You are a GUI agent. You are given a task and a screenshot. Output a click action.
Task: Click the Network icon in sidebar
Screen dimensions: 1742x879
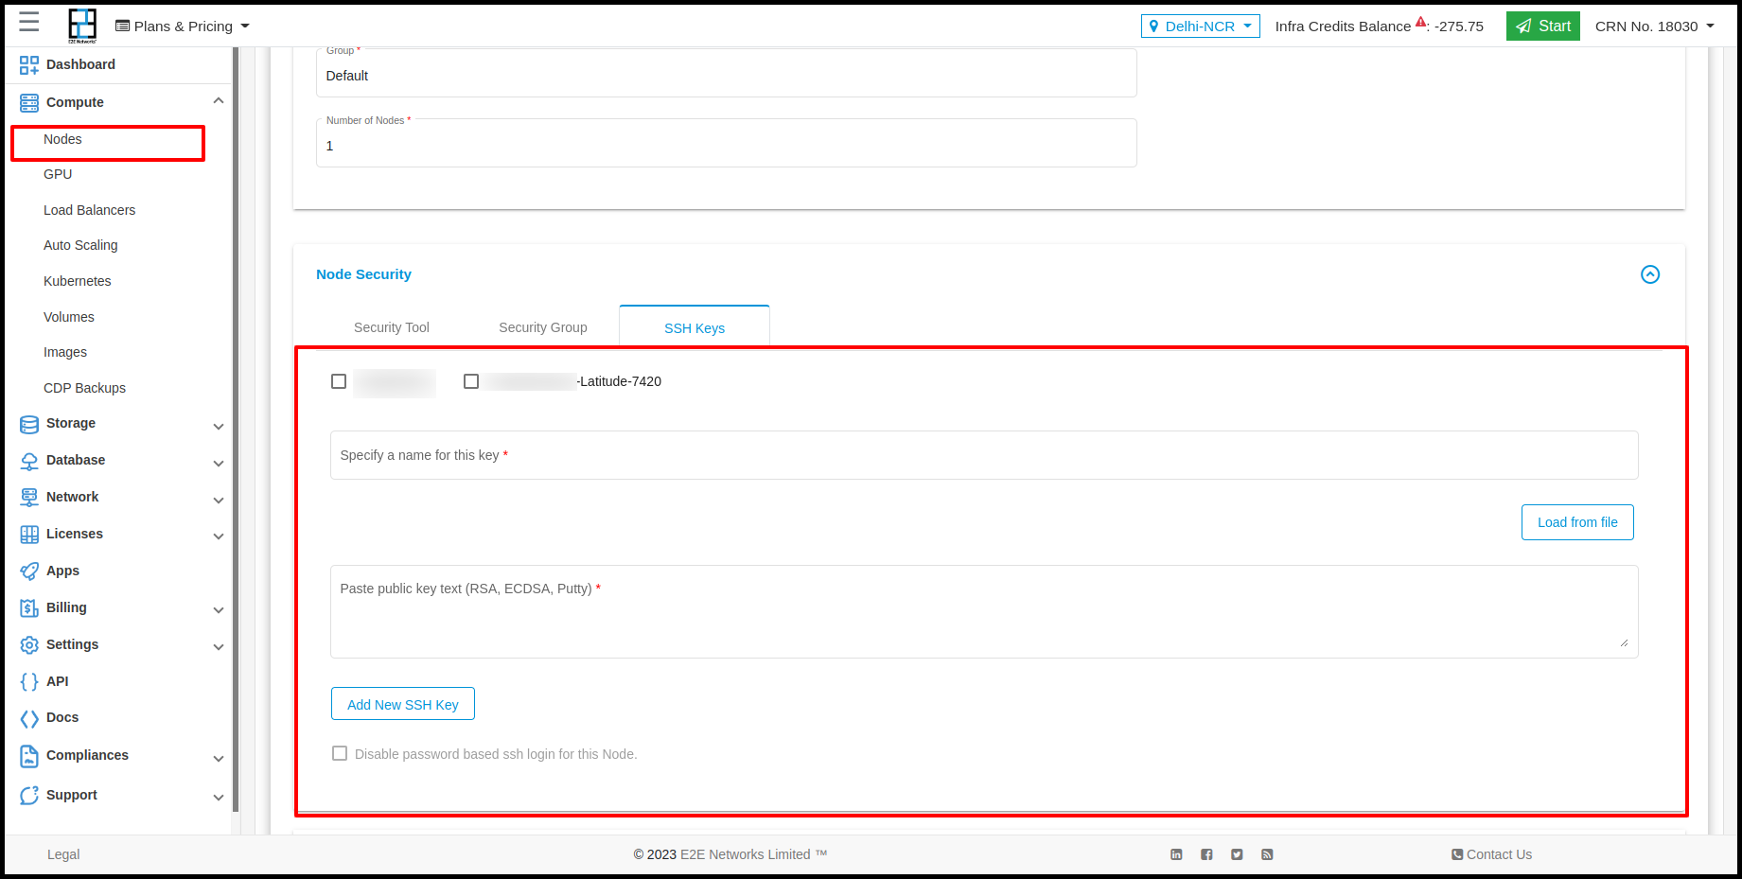[29, 498]
